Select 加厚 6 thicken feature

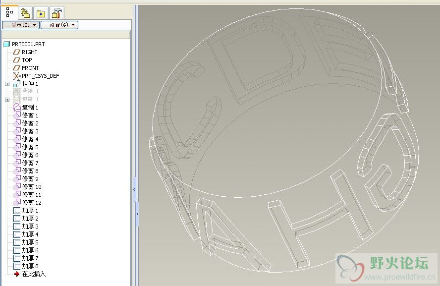pos(30,250)
